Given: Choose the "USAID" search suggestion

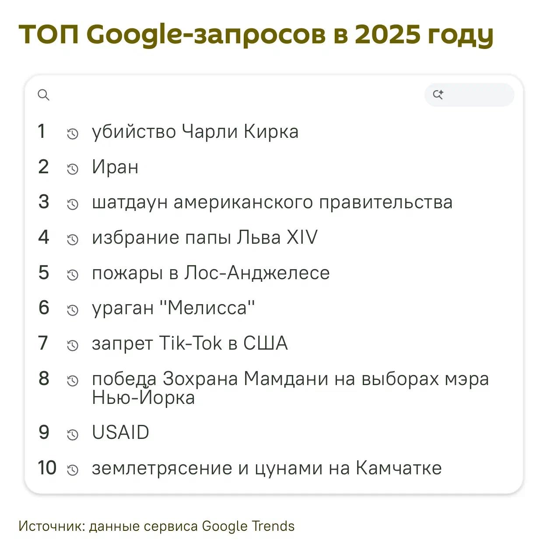Looking at the screenshot, I should [120, 433].
